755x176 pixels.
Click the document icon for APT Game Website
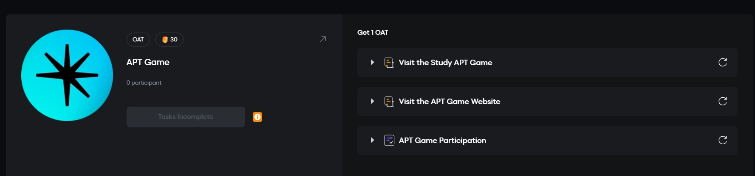tap(389, 102)
